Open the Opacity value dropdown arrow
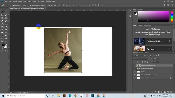The image size is (175, 98). tap(158, 59)
